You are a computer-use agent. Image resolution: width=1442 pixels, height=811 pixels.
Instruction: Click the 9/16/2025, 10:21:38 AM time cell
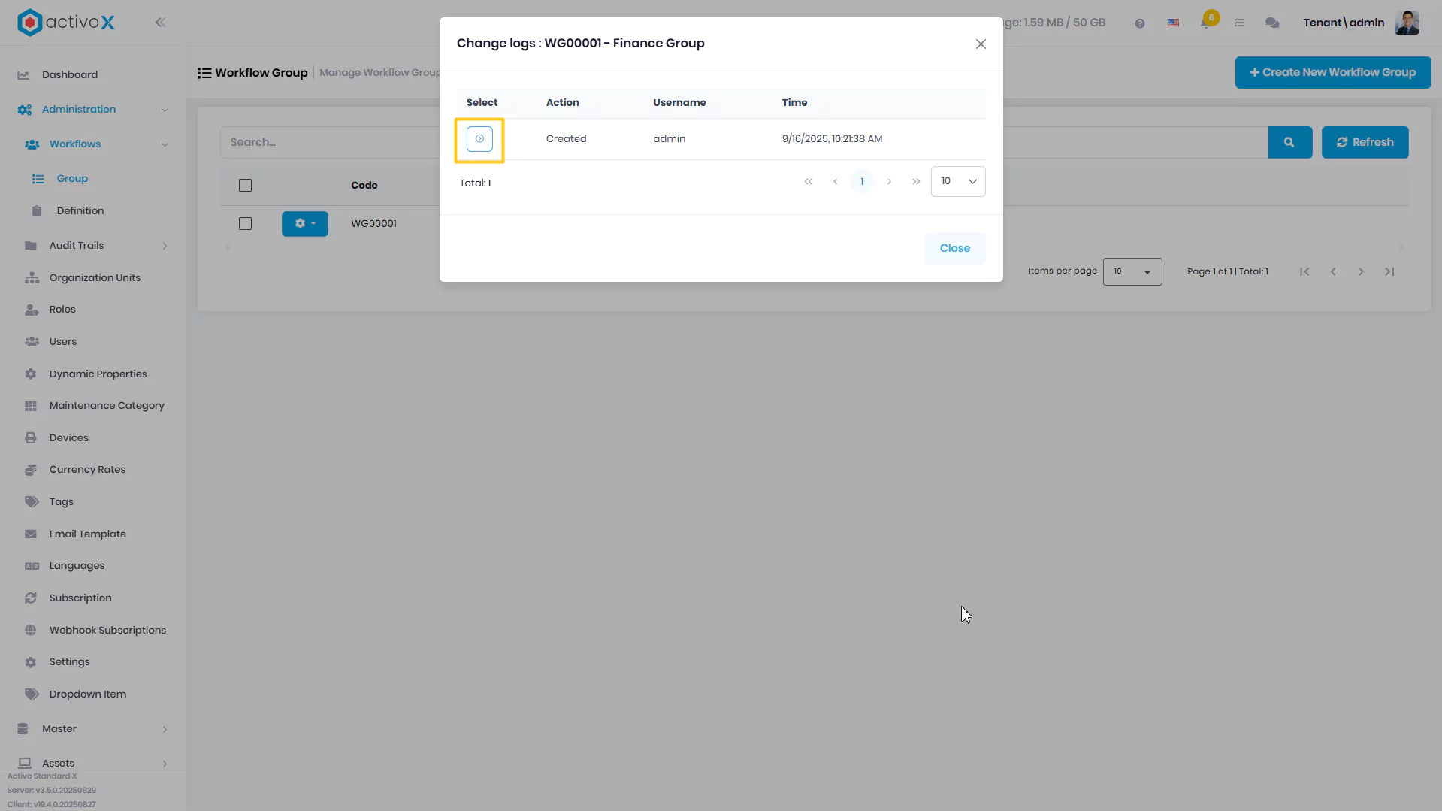[832, 139]
